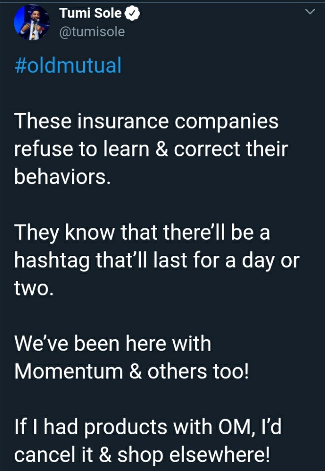
Task: Click the line 'hashtag that'll last for a day or'
Action: click(x=157, y=260)
